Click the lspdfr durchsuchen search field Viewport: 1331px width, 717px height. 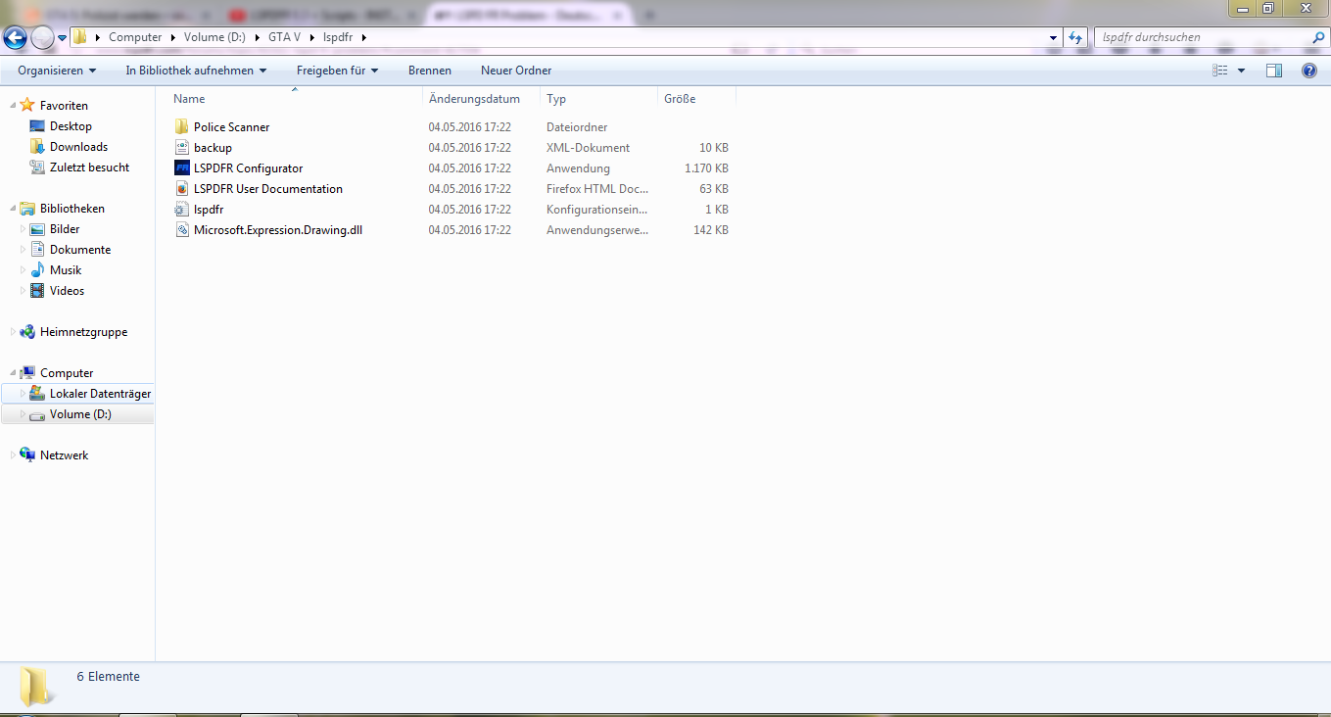click(1203, 37)
